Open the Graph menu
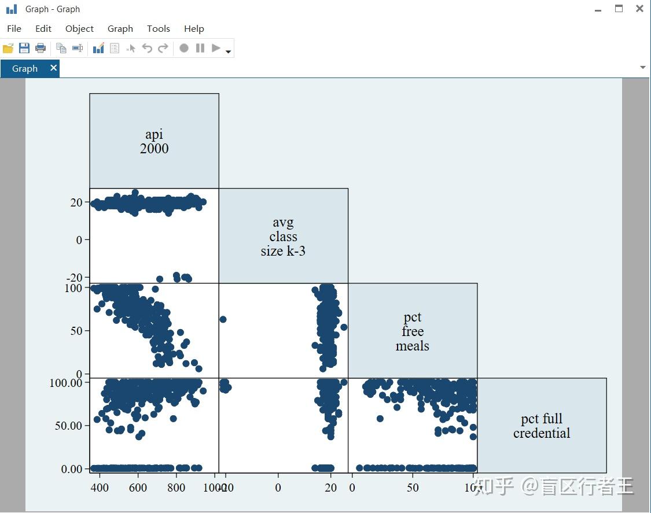651x513 pixels. click(x=120, y=28)
